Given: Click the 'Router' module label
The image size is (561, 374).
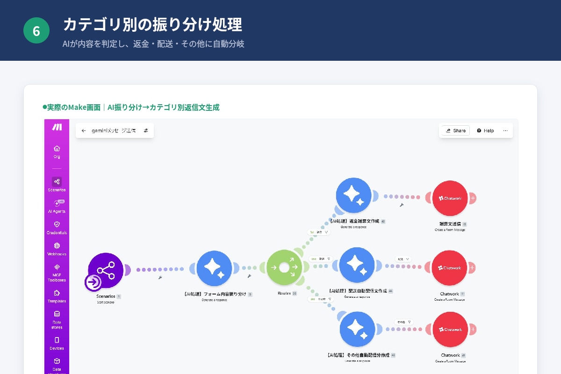Looking at the screenshot, I should [x=284, y=294].
